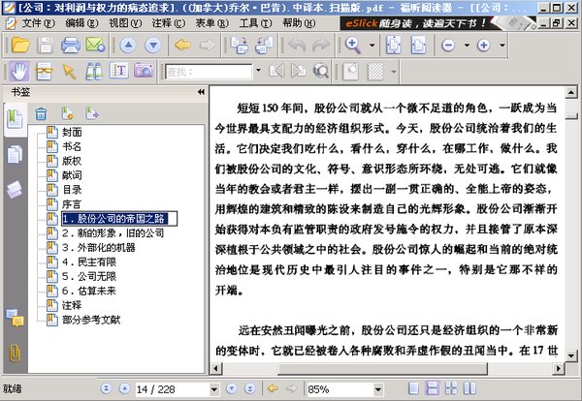Activate the arrow selection tool
Screen dimensions: 582x401
coord(69,71)
